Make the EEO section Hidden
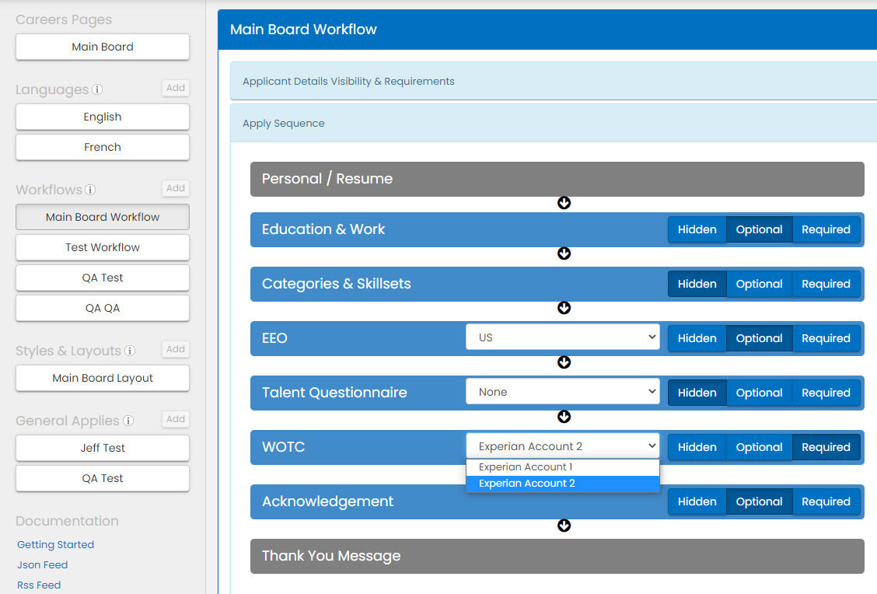Screen dimensions: 877x594 click(x=697, y=338)
